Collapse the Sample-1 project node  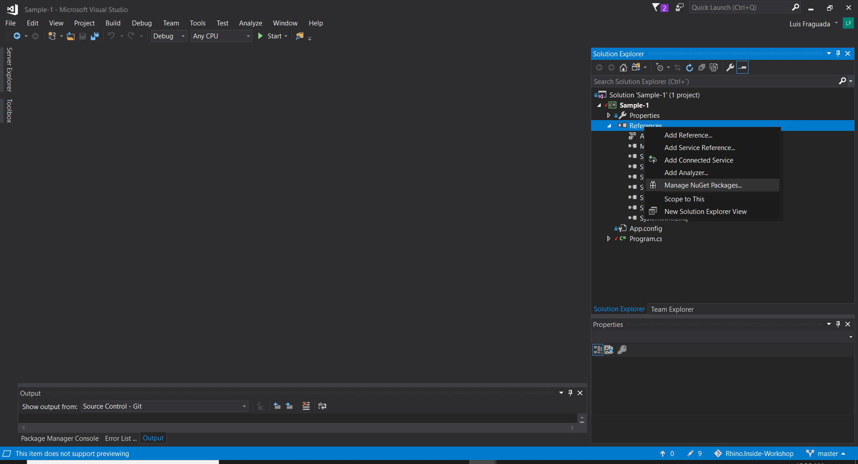(x=599, y=105)
